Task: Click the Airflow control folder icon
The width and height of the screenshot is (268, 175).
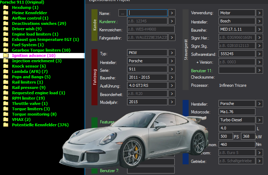Action: (6, 18)
